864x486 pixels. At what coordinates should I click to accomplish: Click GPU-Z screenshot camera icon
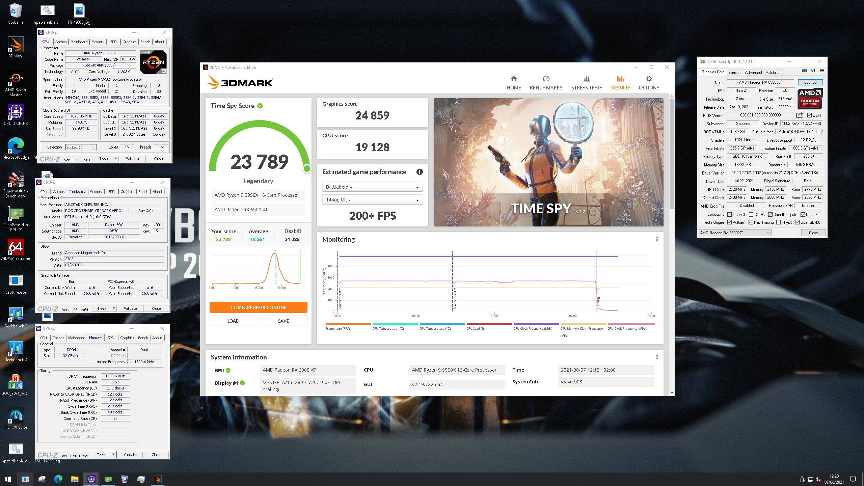tap(805, 71)
